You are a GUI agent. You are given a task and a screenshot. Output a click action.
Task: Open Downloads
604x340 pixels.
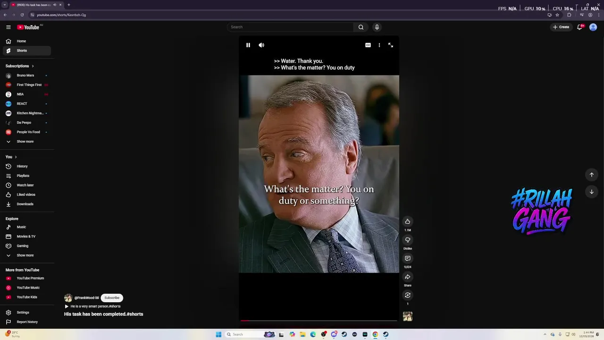click(x=27, y=204)
